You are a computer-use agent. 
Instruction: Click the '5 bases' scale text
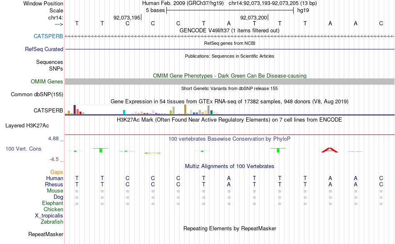pos(155,10)
